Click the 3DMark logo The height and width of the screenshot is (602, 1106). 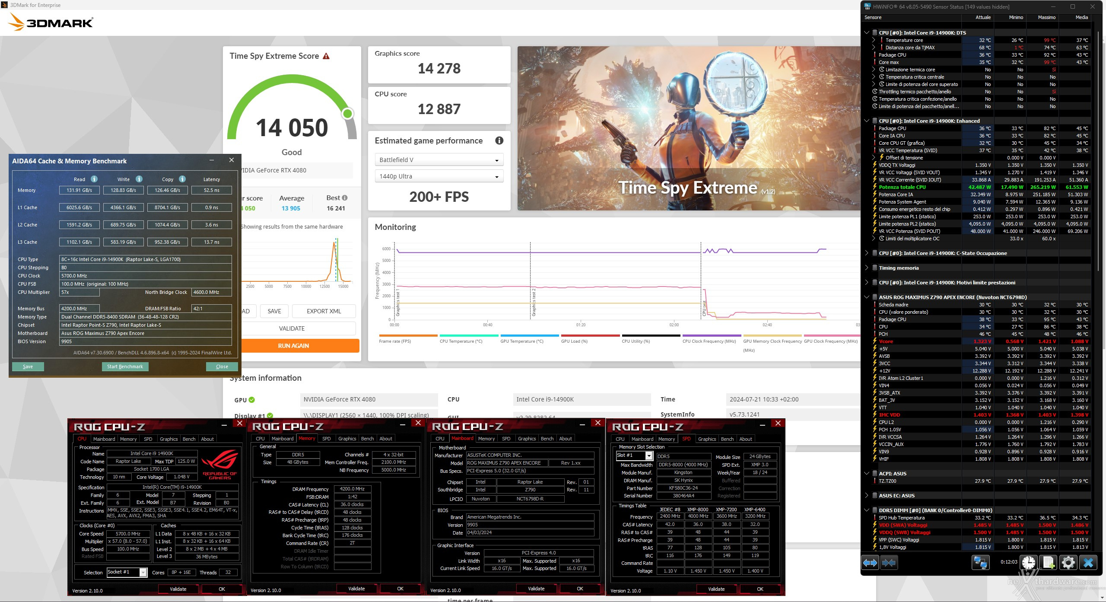click(51, 22)
